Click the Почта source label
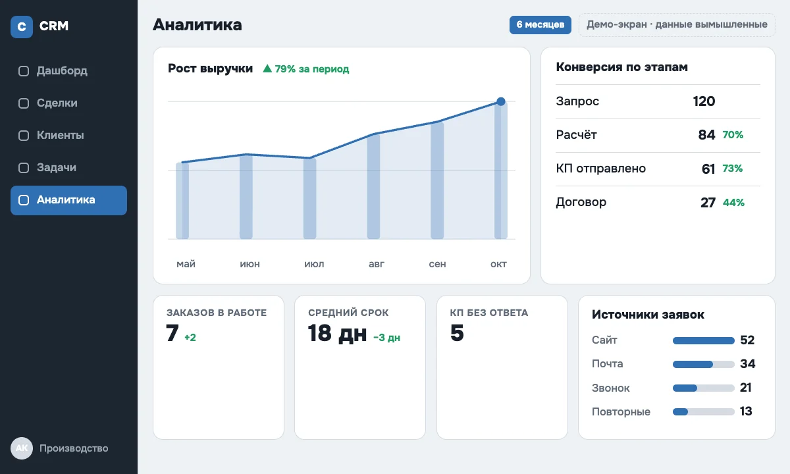This screenshot has height=474, width=790. (607, 364)
